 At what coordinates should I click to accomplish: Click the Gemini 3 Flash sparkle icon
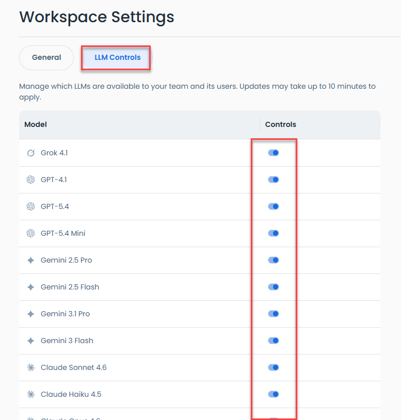(31, 341)
